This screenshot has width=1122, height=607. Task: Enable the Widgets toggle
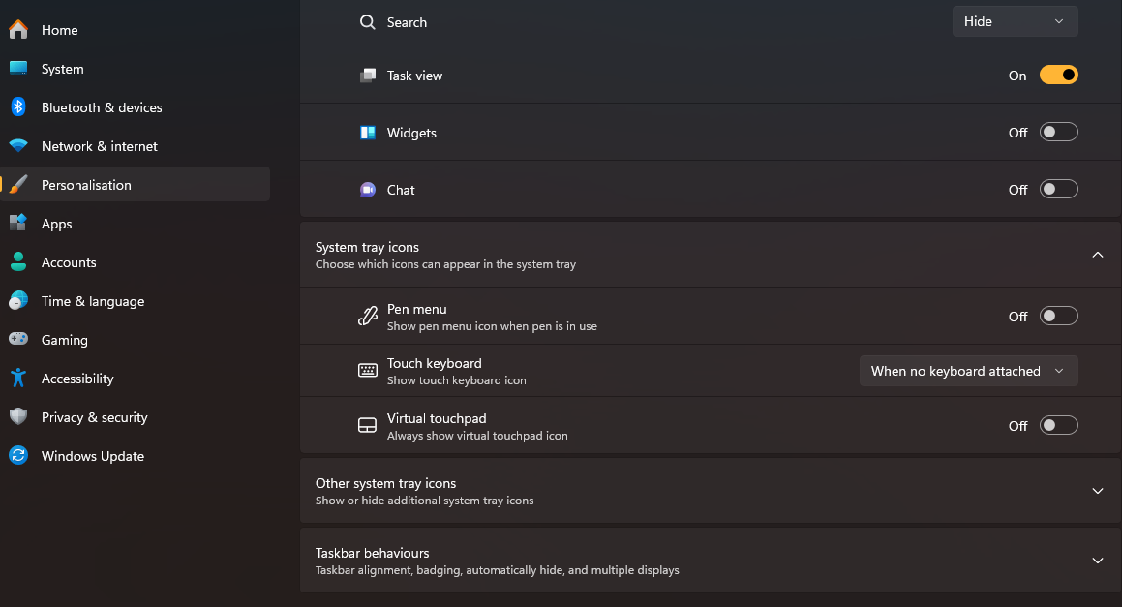click(x=1058, y=132)
